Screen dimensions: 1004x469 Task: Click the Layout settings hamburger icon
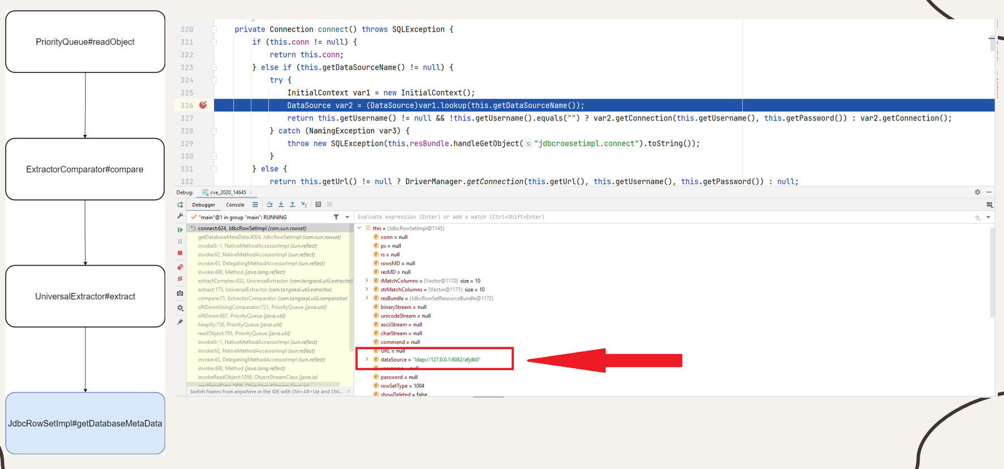pos(255,205)
